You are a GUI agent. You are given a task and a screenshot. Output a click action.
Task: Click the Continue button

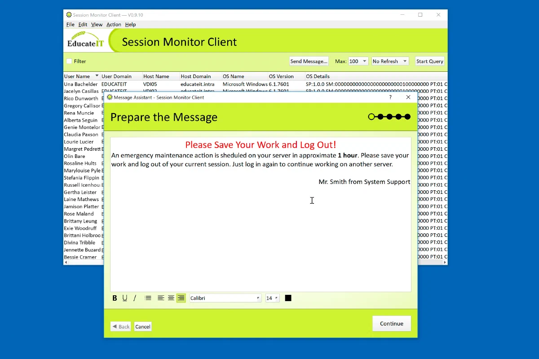coord(392,324)
